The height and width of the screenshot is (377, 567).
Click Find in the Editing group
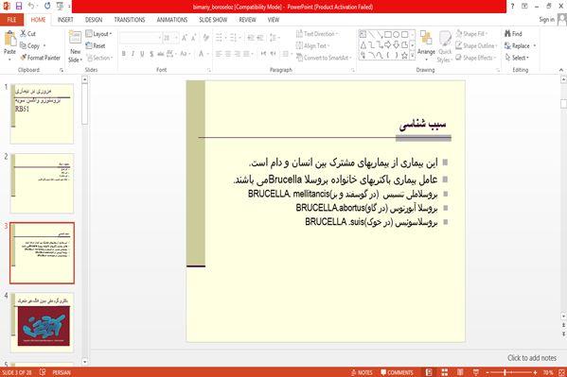513,34
